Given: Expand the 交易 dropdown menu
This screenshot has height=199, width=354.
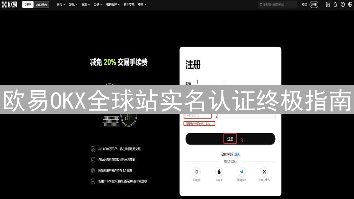Looking at the screenshot, I should click(86, 4).
